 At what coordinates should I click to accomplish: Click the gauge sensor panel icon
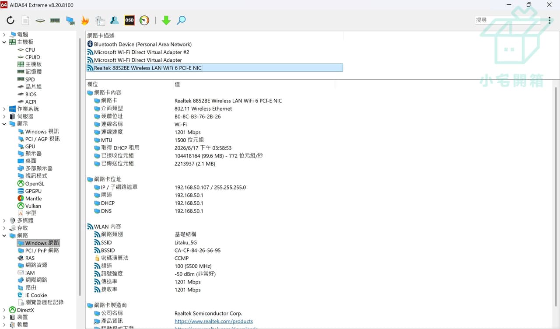tap(144, 20)
